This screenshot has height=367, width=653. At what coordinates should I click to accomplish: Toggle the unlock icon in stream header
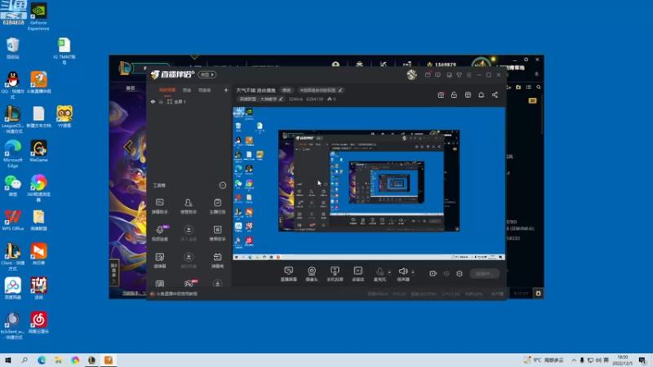(x=454, y=95)
